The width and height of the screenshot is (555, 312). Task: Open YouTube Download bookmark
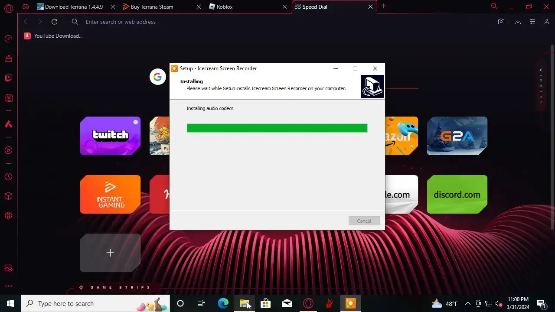tap(53, 36)
